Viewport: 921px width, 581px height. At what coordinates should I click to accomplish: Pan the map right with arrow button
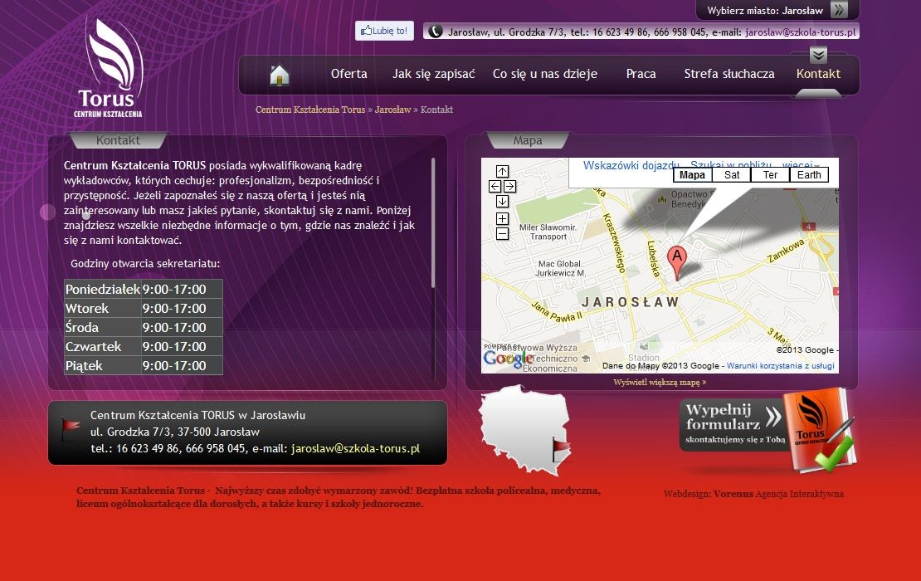click(x=509, y=187)
